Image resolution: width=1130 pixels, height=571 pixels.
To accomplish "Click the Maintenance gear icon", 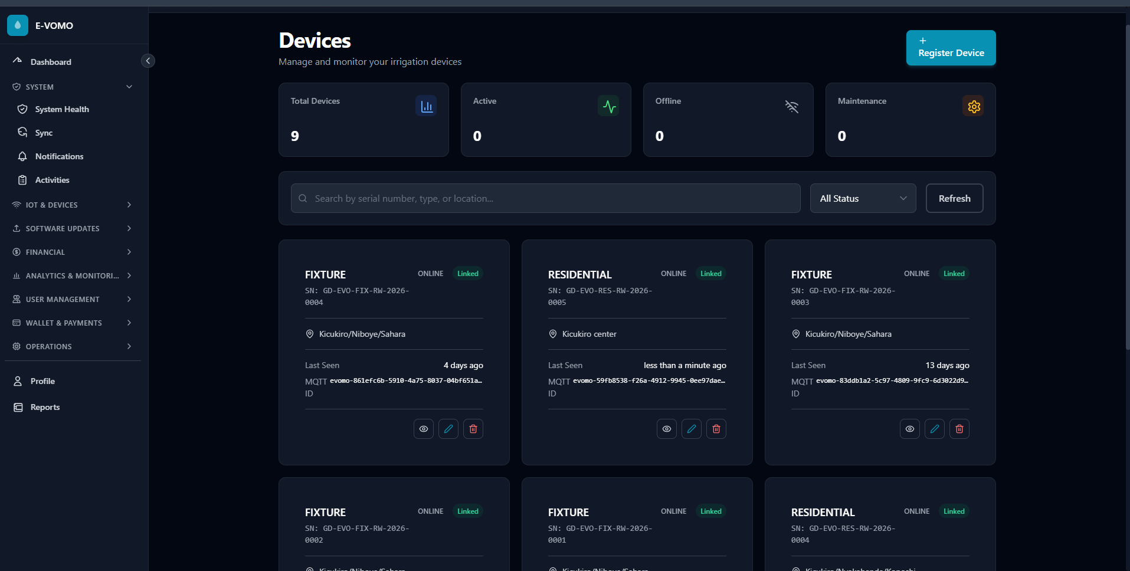I will tap(973, 106).
